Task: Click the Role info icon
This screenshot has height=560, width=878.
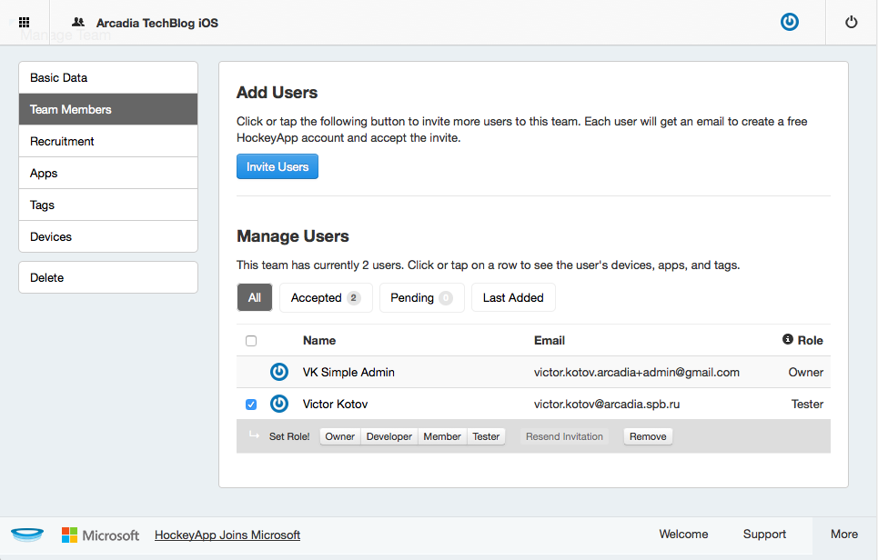Action: (787, 339)
